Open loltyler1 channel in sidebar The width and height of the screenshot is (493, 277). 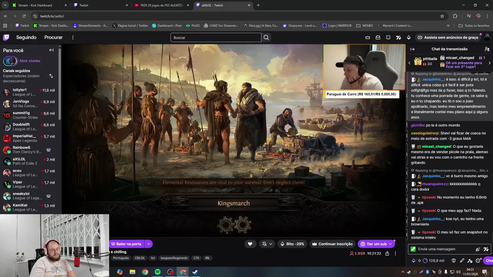(29, 92)
